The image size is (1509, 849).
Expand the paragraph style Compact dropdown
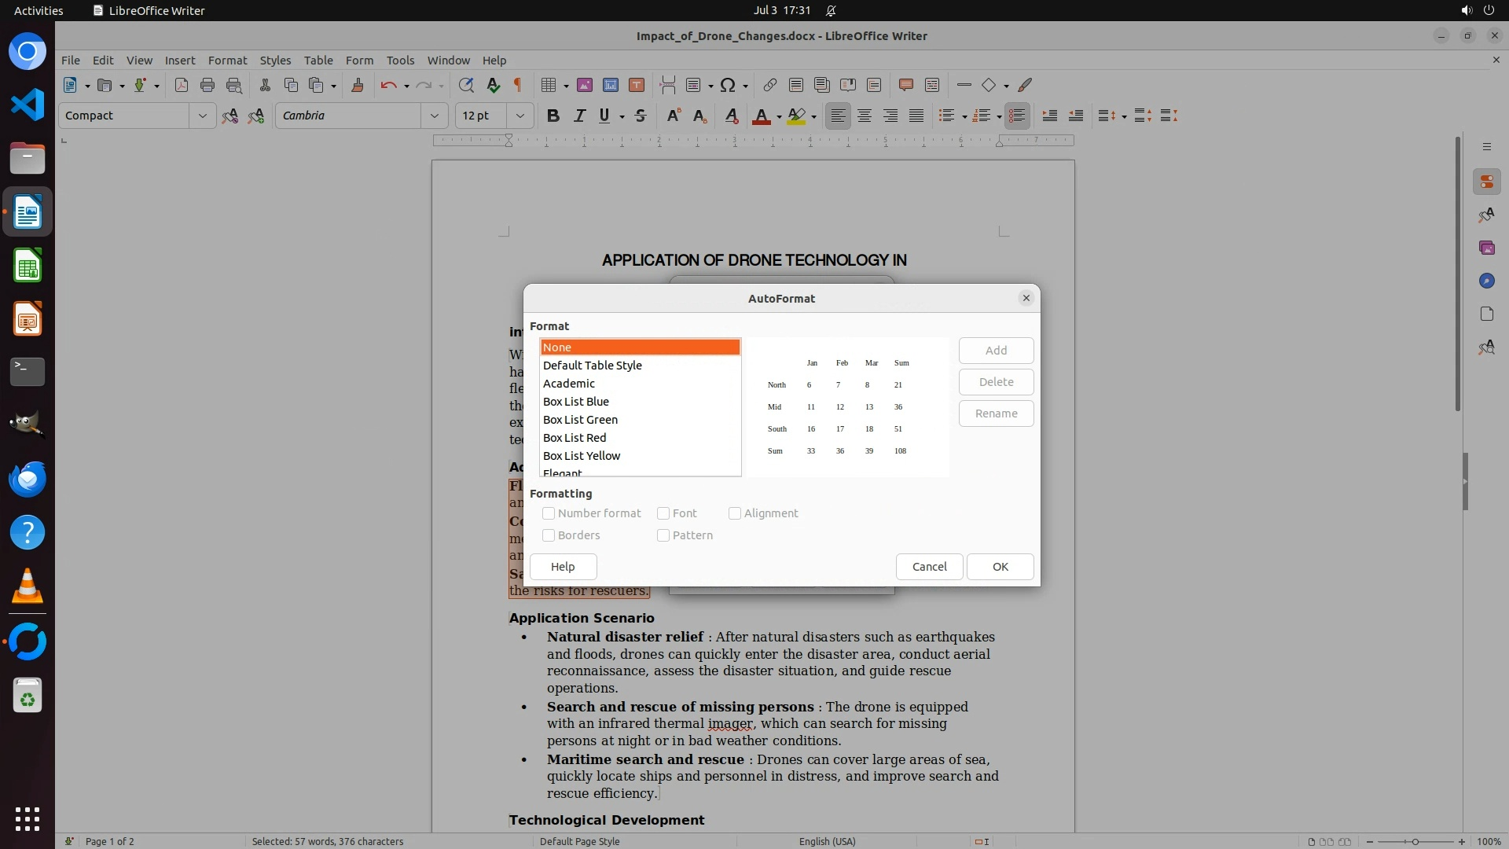click(202, 116)
